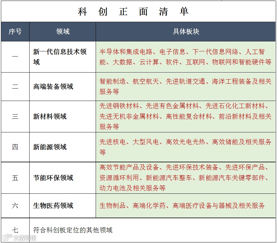Click the cell starting 高效节能产品及设备
Image resolution: width=277 pixels, height=243 pixels.
click(x=186, y=178)
